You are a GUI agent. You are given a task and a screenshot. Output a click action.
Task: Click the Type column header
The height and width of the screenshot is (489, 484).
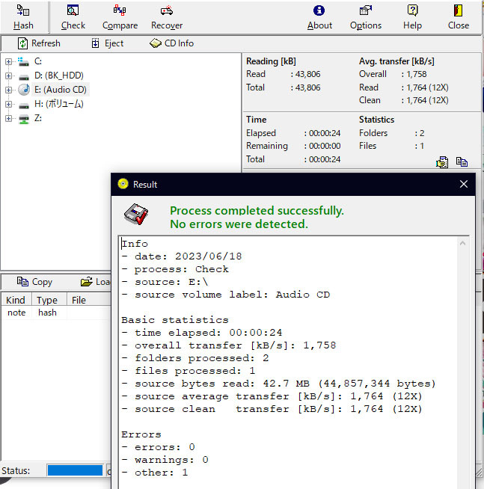pyautogui.click(x=48, y=300)
